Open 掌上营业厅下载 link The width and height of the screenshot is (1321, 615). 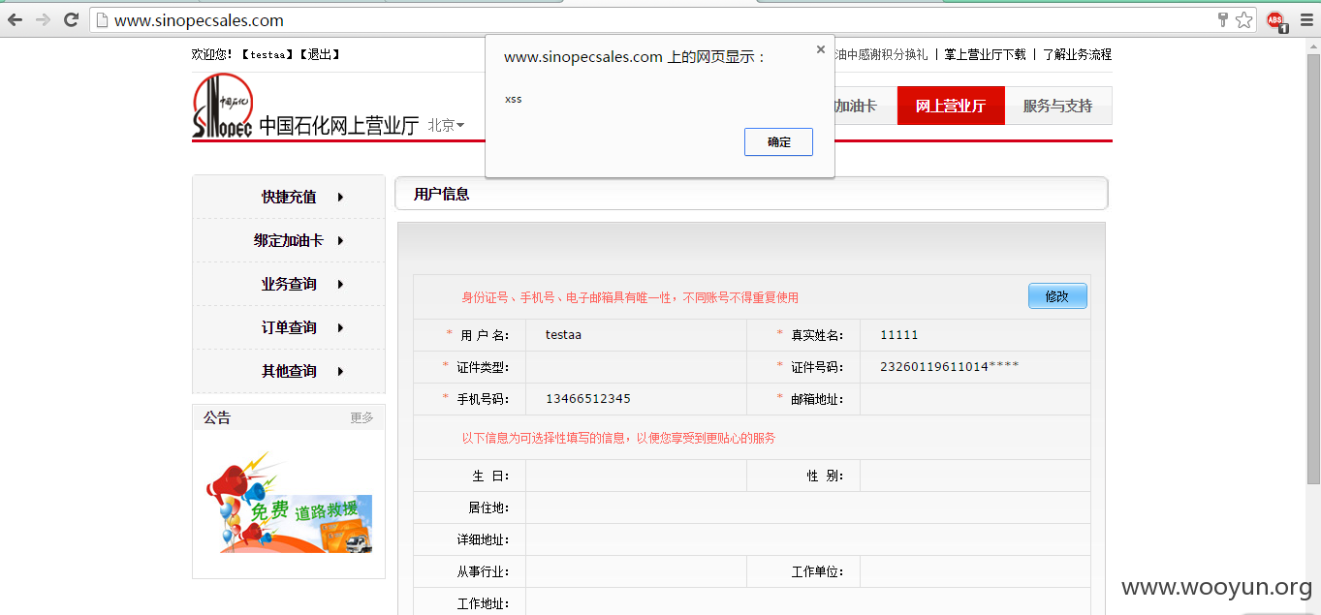click(x=985, y=55)
